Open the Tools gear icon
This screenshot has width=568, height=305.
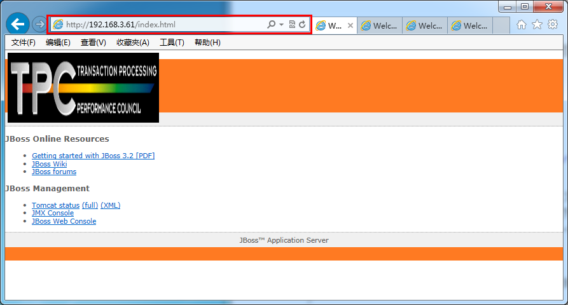(x=553, y=24)
